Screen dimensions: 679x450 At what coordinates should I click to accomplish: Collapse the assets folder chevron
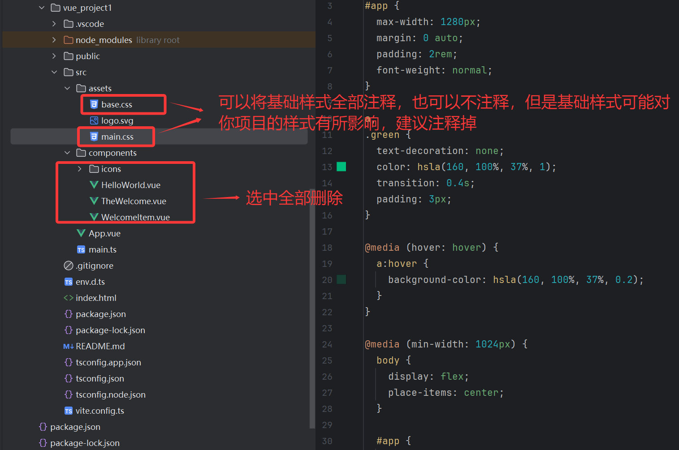[x=67, y=88]
